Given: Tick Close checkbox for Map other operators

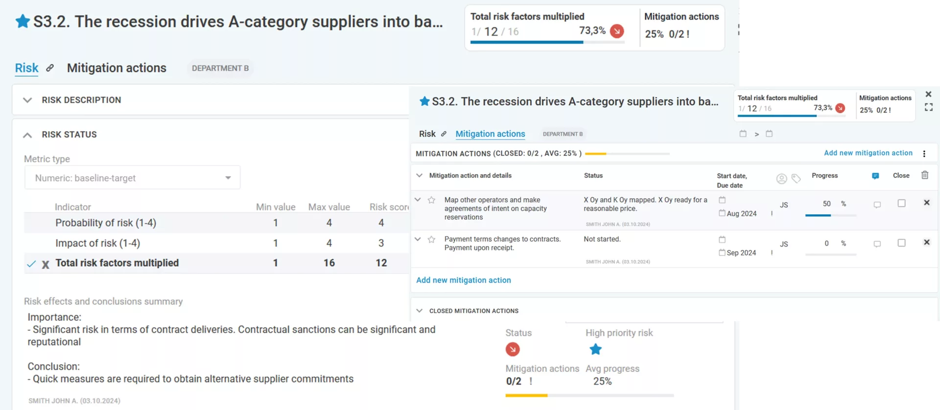Looking at the screenshot, I should (901, 203).
